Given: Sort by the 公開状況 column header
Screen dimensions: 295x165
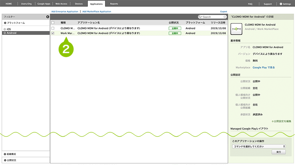Looking at the screenshot, I should [x=174, y=23].
